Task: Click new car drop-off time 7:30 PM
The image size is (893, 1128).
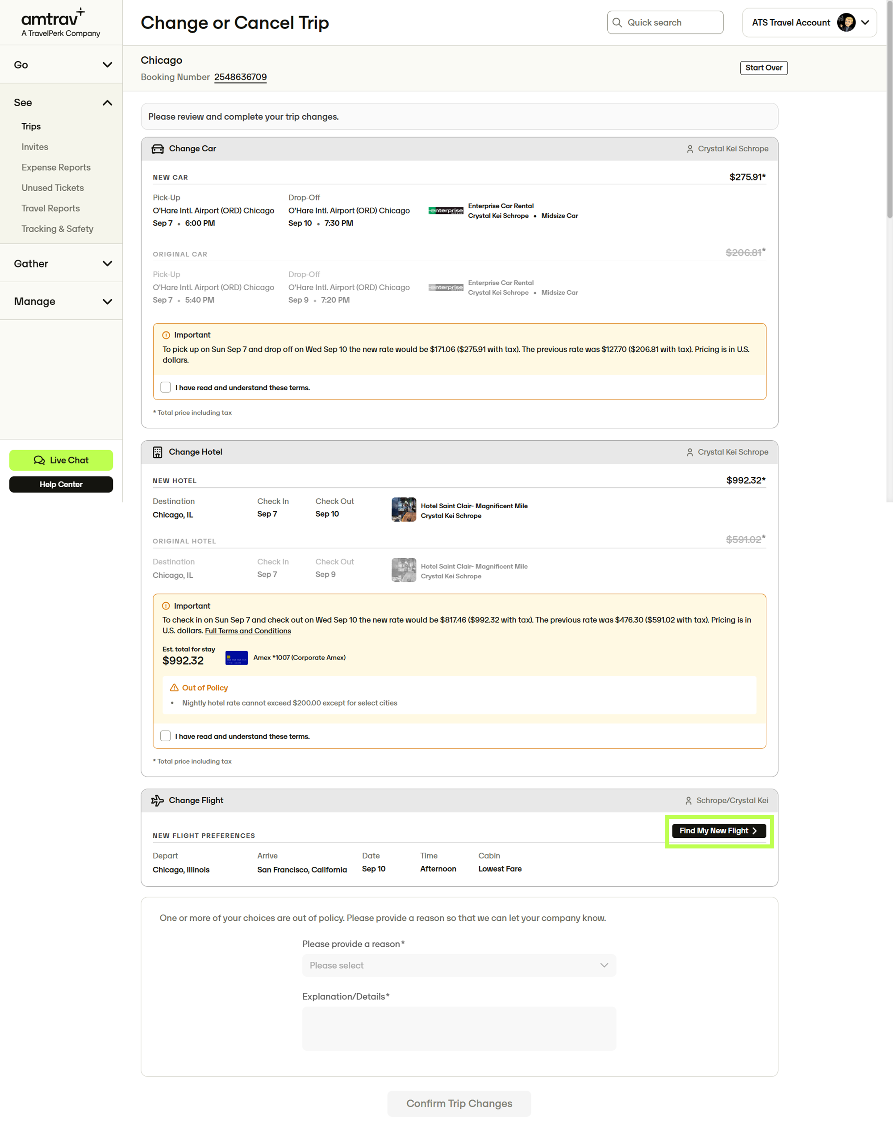Action: (339, 223)
